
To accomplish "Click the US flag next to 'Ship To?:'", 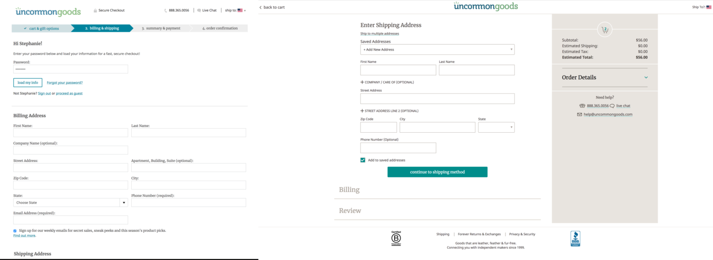I will tap(709, 7).
